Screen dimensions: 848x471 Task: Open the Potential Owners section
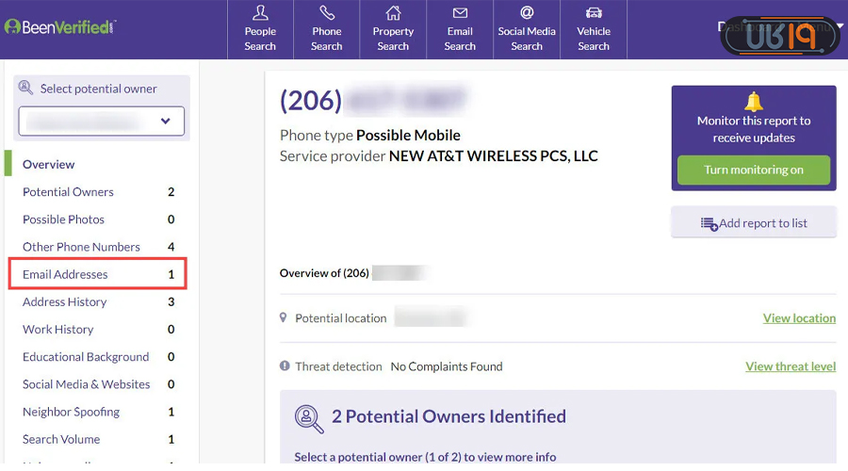(x=68, y=192)
